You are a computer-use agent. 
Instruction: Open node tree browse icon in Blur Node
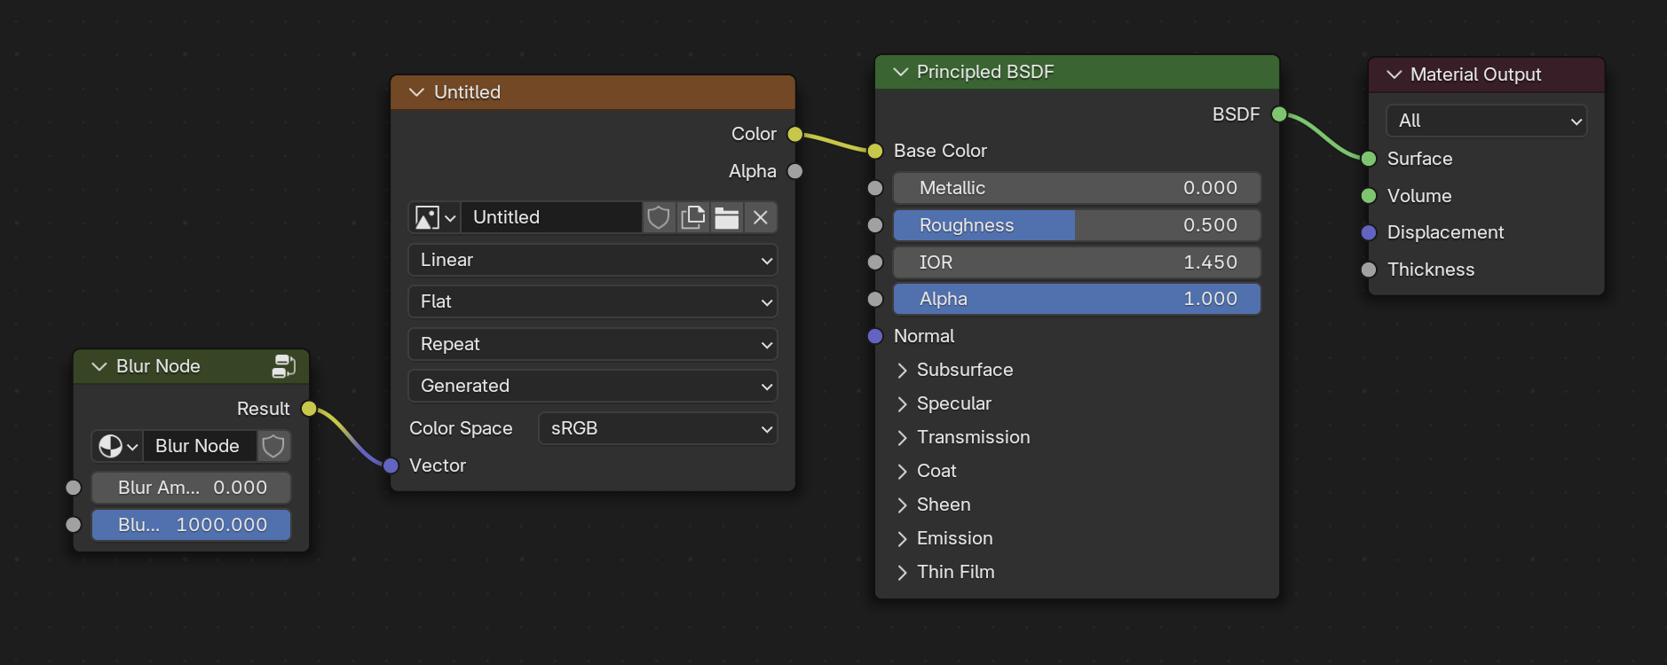coord(117,446)
